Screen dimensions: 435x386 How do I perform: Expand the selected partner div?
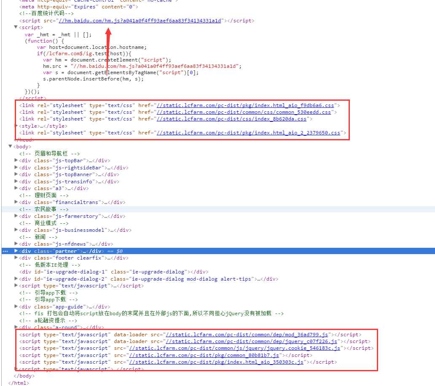(16, 251)
